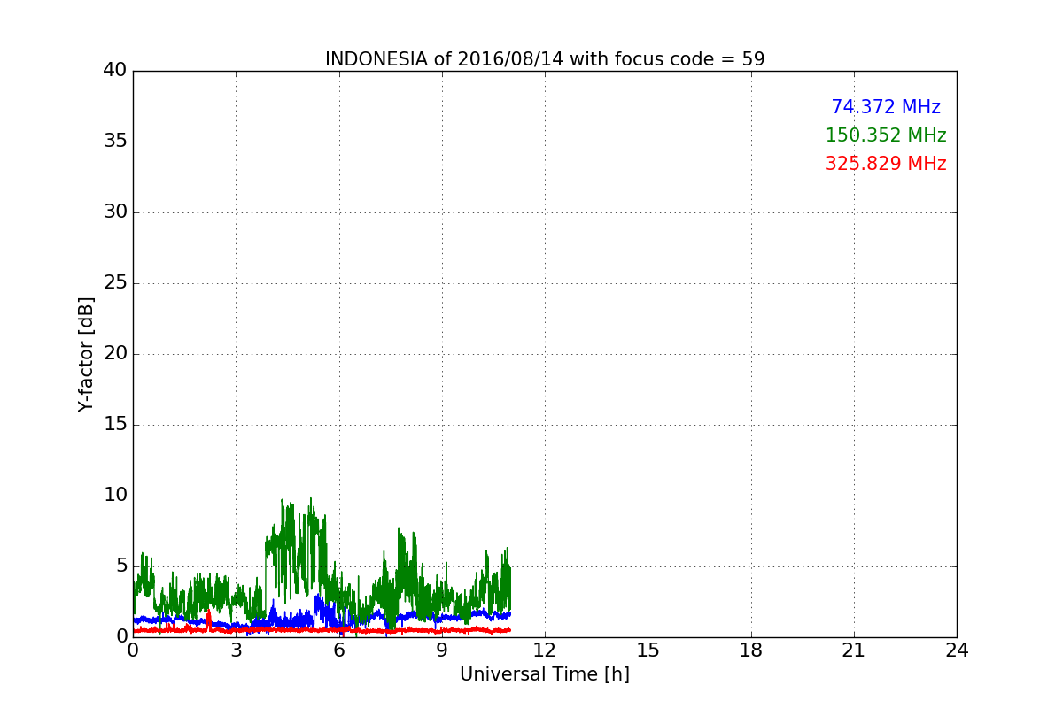Click the x-axis tick label 18
The width and height of the screenshot is (1063, 708).
[751, 650]
